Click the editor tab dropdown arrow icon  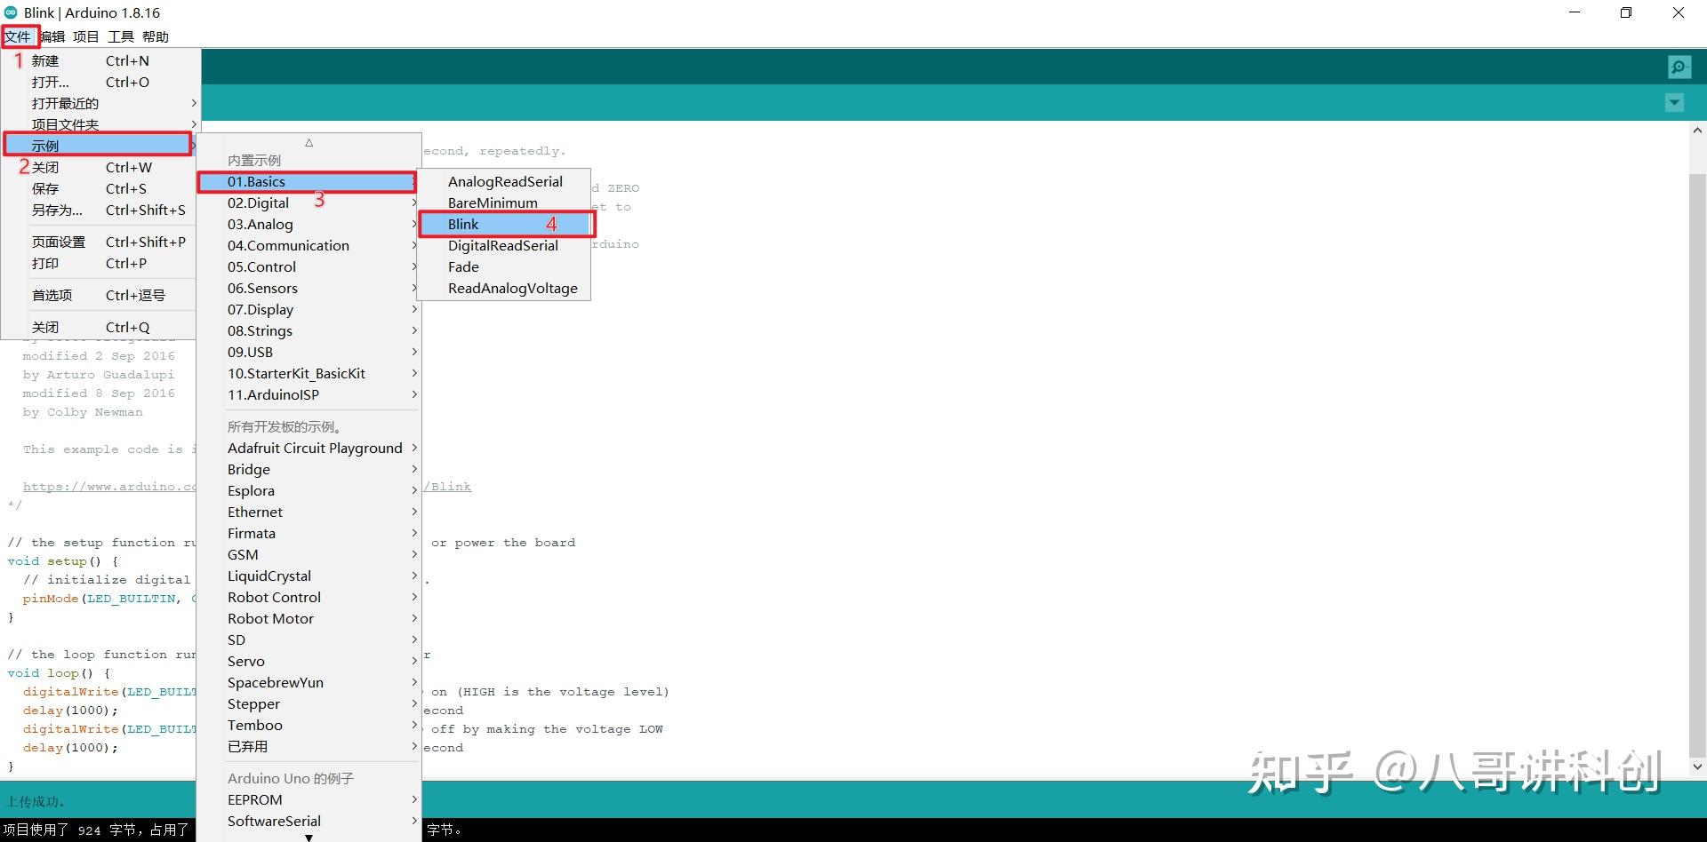point(1673,102)
